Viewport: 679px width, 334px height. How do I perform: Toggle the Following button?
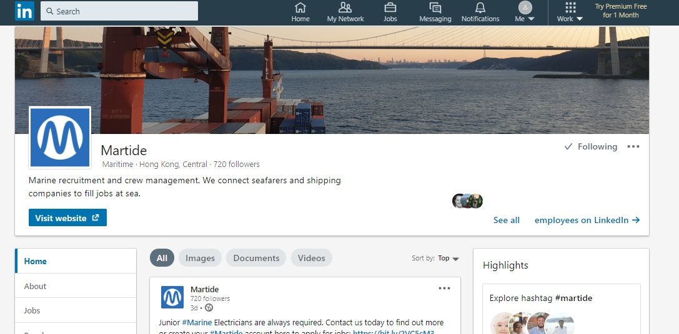591,147
